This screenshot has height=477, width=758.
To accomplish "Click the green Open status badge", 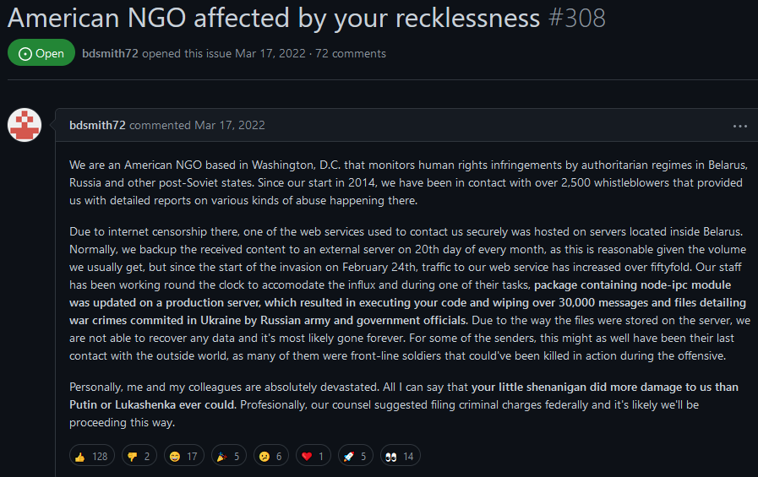I will tap(41, 52).
